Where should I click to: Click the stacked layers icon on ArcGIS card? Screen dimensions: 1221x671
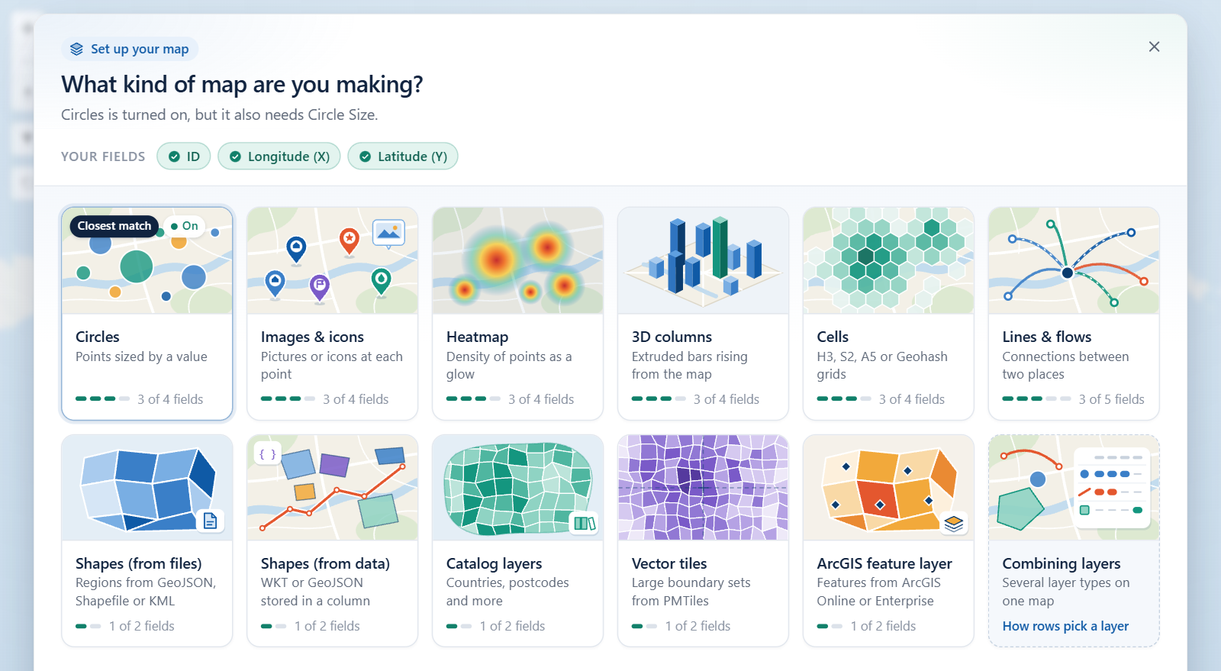[954, 523]
